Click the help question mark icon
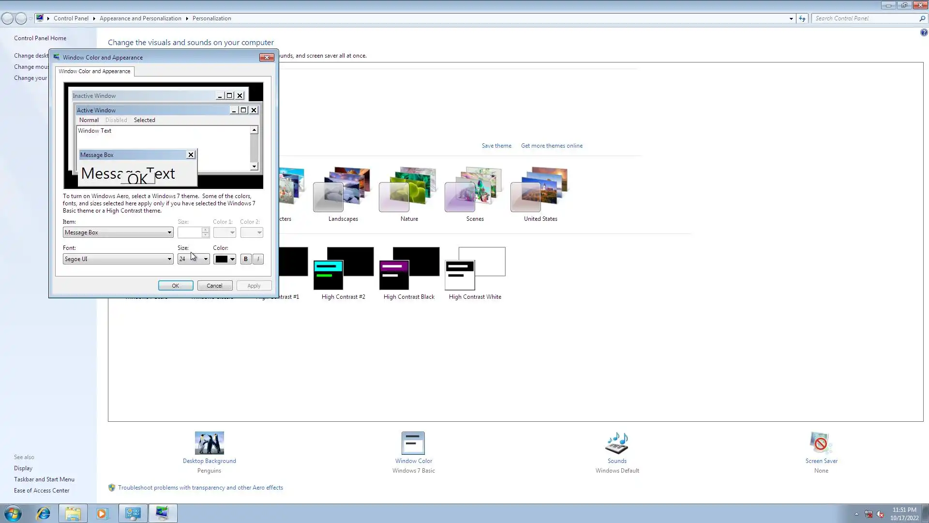The image size is (929, 523). pos(924,32)
